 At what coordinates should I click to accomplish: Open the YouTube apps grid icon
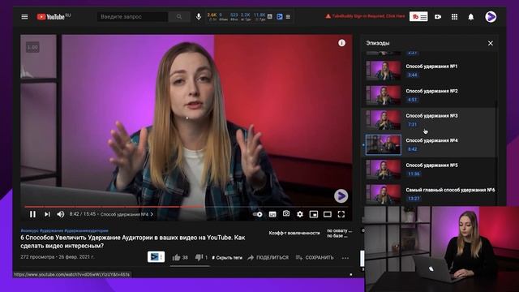tap(454, 16)
